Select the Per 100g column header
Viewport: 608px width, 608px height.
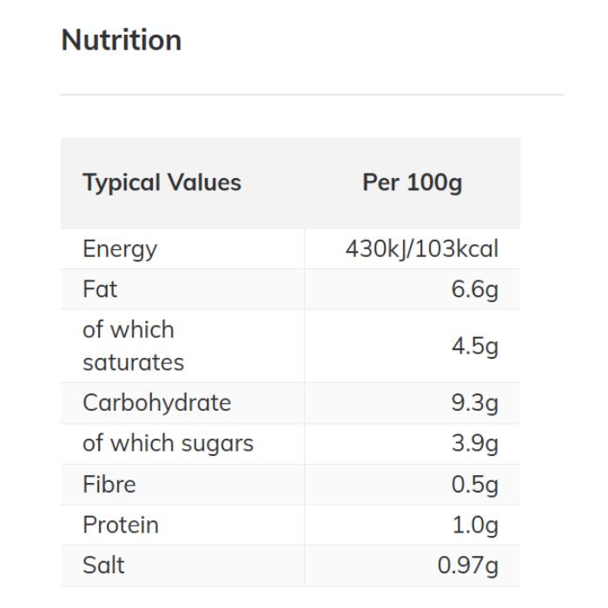(x=413, y=182)
